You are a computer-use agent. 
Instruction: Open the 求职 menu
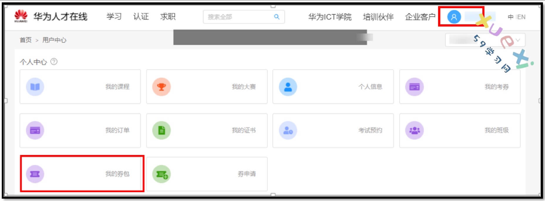pyautogui.click(x=168, y=17)
